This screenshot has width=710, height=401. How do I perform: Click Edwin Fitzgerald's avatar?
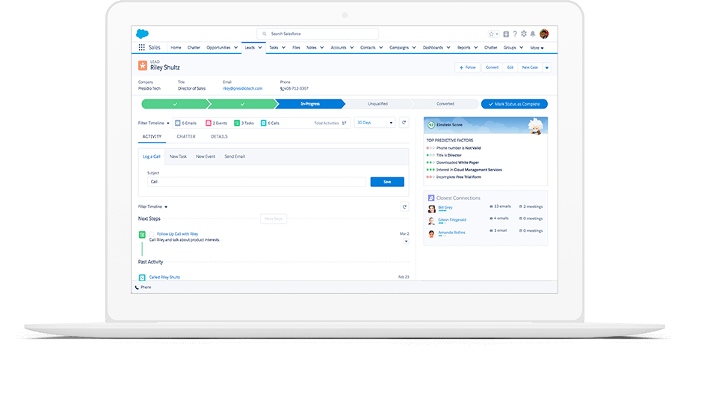tap(431, 221)
